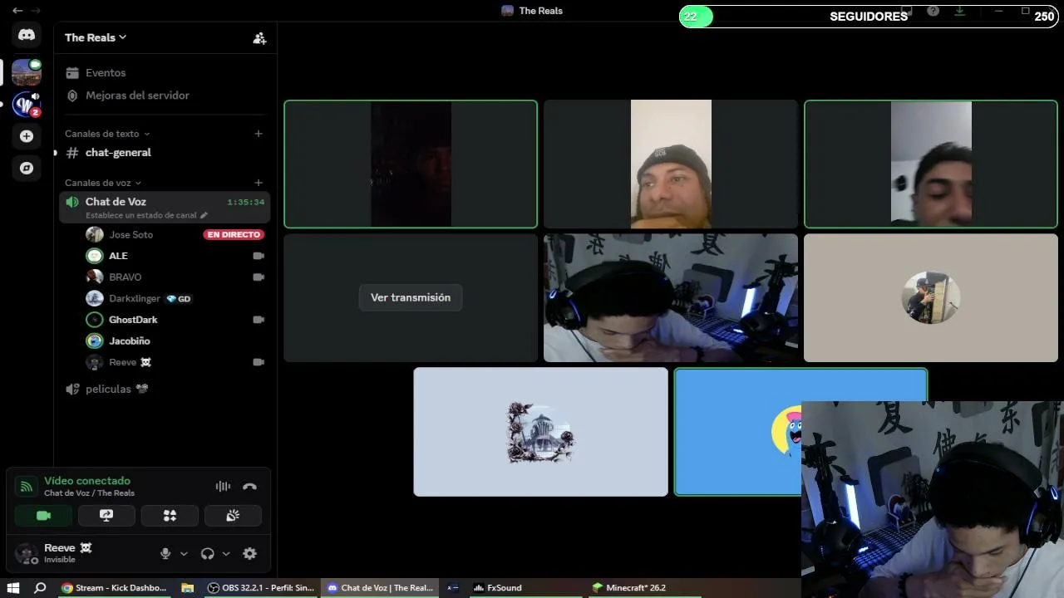Open user settings gear
The image size is (1064, 598).
pos(249,554)
